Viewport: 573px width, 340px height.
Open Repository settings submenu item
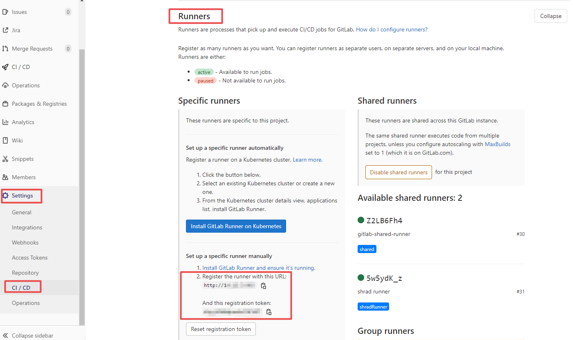tap(25, 273)
